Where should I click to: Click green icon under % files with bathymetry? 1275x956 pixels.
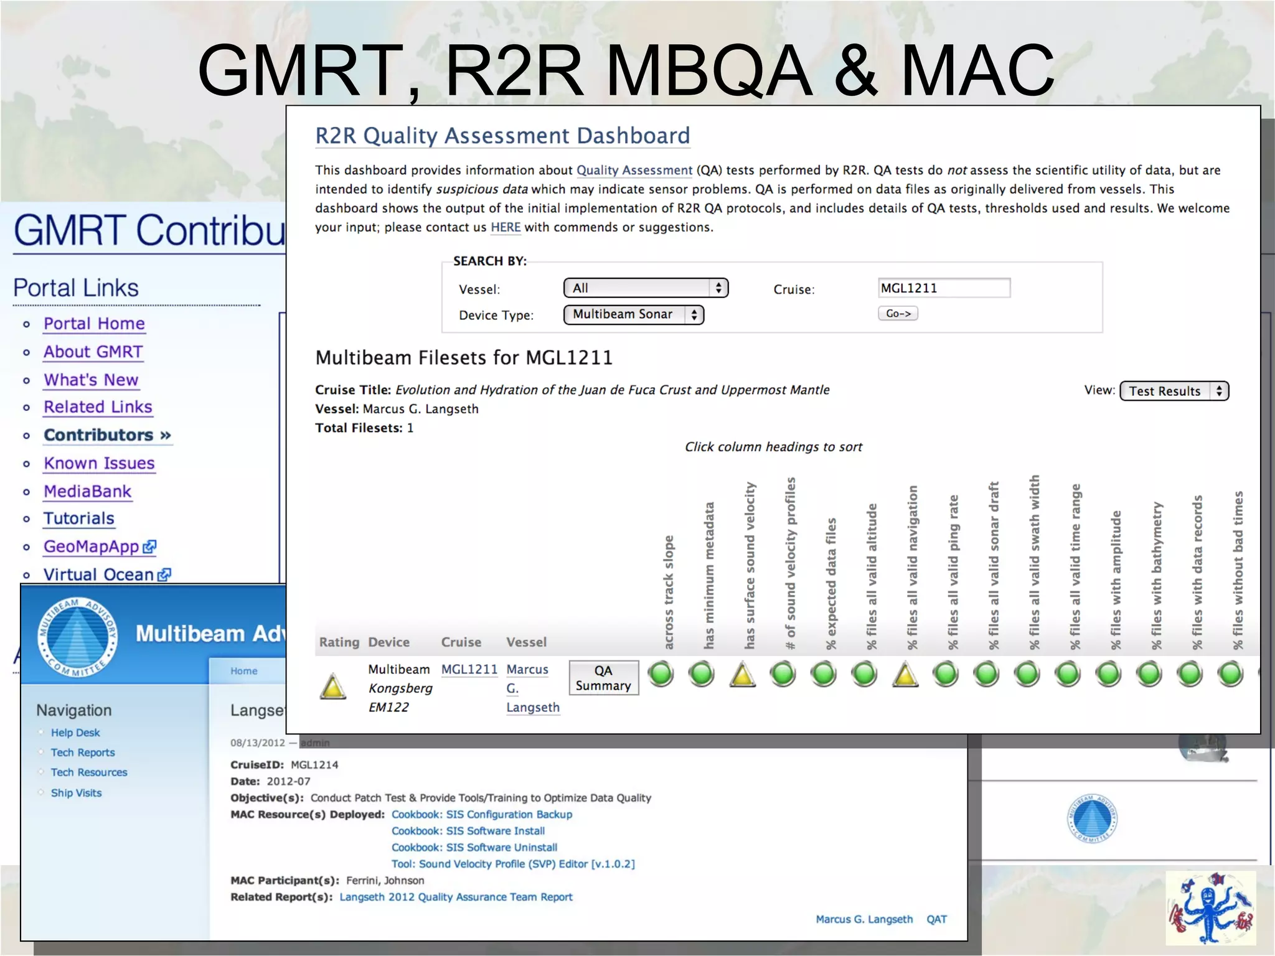pyautogui.click(x=1149, y=674)
